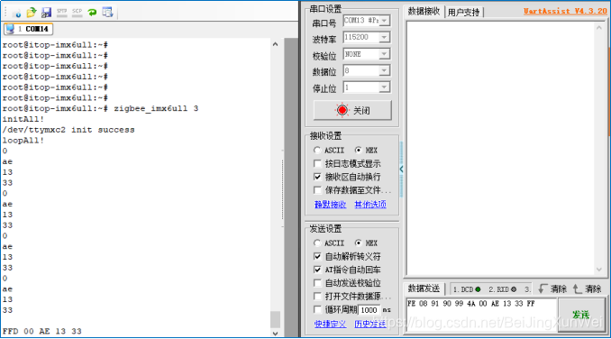Toggle 接收区自动换行 checkbox

[317, 177]
